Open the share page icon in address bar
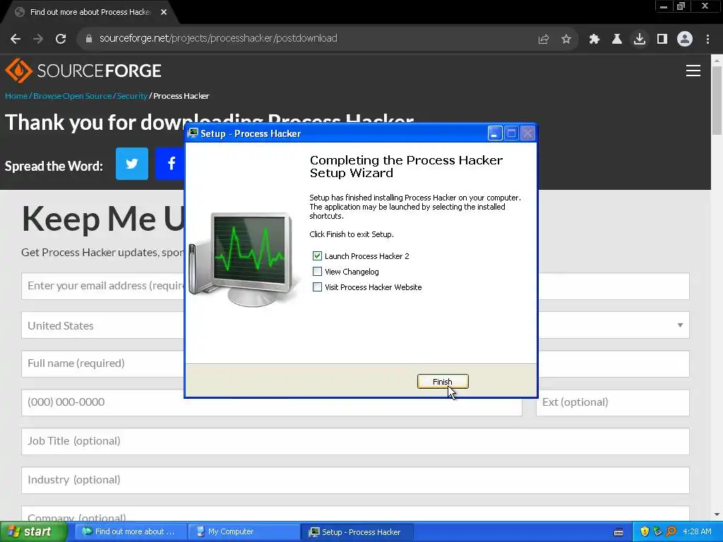The image size is (723, 542). [x=544, y=40]
